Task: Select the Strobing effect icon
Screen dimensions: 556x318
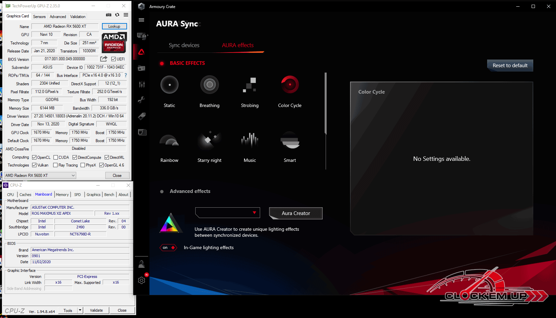Action: pyautogui.click(x=250, y=85)
